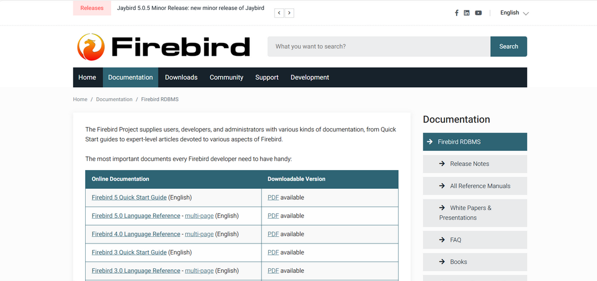This screenshot has width=597, height=281.
Task: Open Firebird 5 Quick Start Guide link
Action: coord(129,197)
